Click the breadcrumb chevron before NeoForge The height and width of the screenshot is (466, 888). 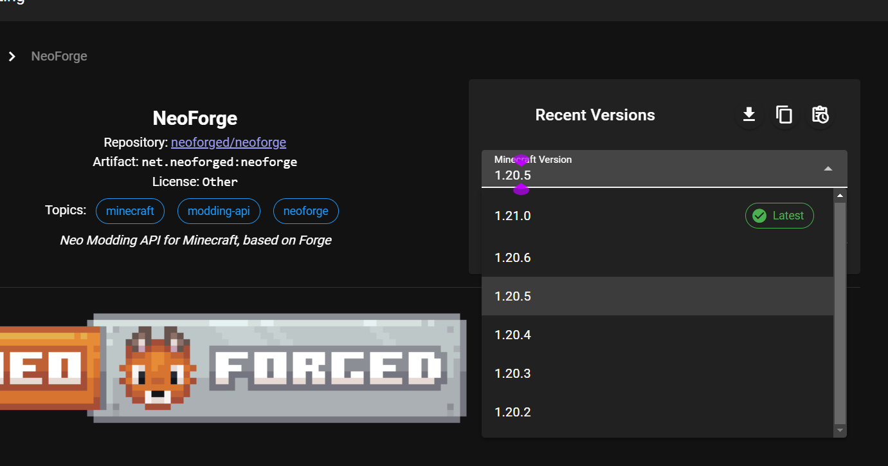click(12, 57)
